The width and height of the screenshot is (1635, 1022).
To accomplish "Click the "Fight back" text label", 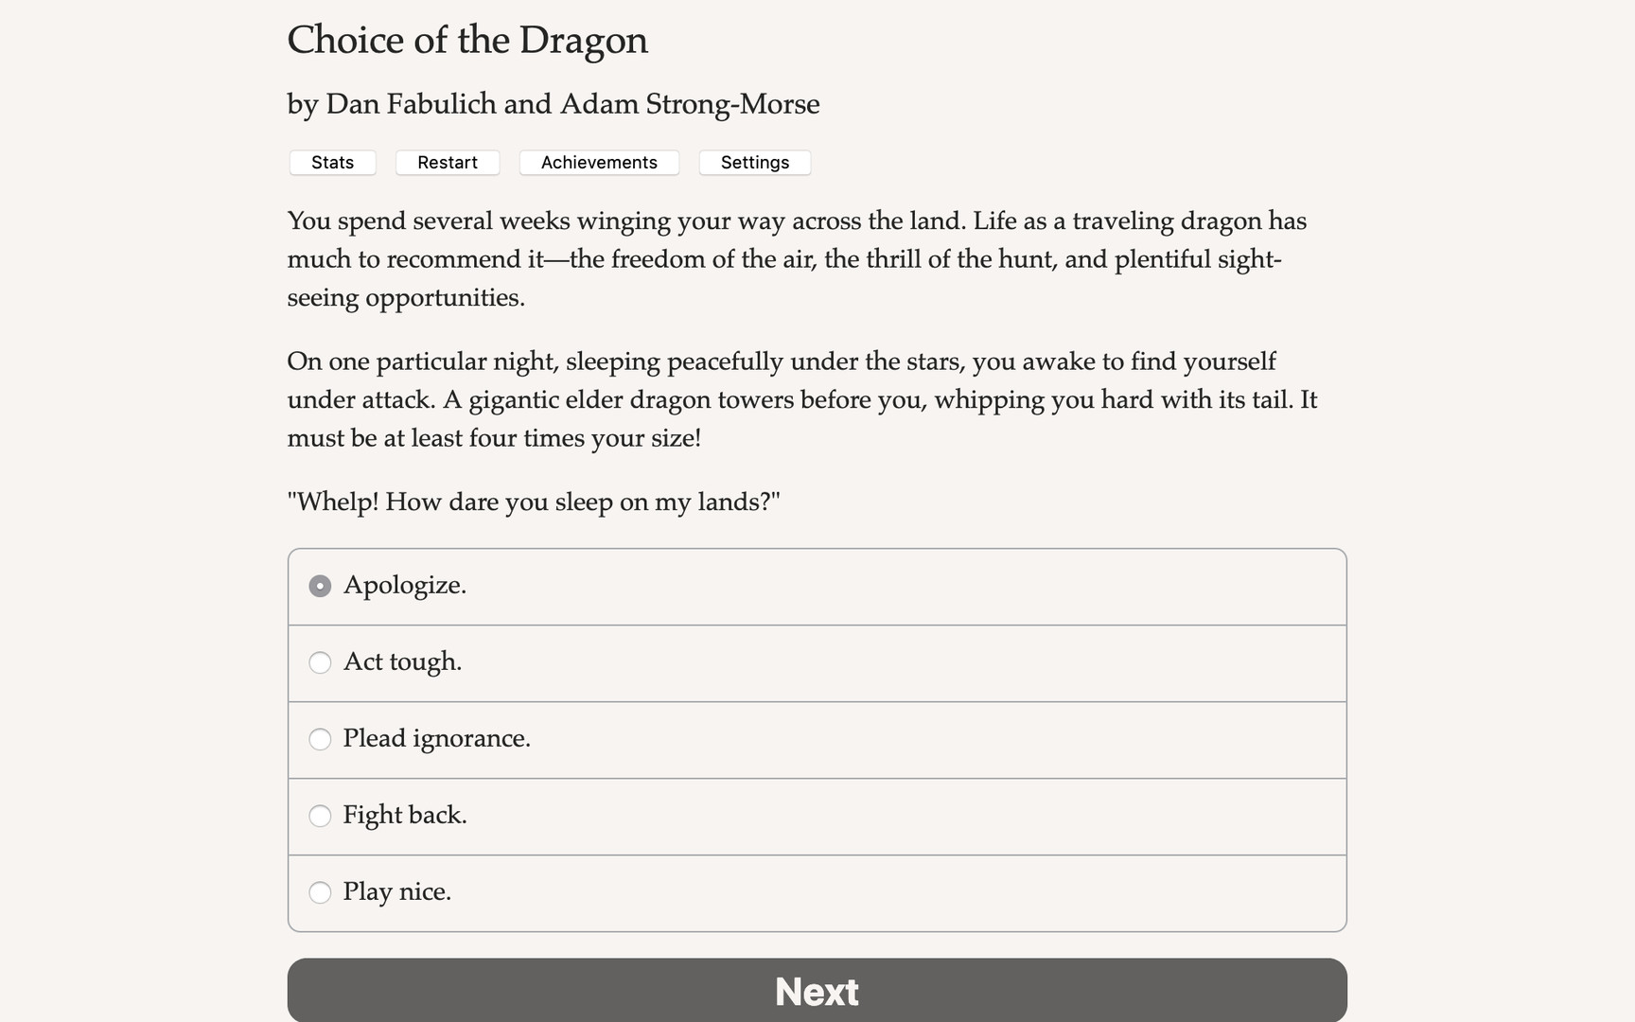I will coord(405,816).
